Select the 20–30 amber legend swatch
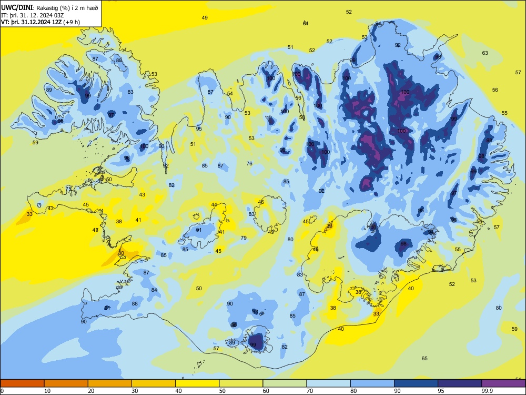 [x=110, y=383]
